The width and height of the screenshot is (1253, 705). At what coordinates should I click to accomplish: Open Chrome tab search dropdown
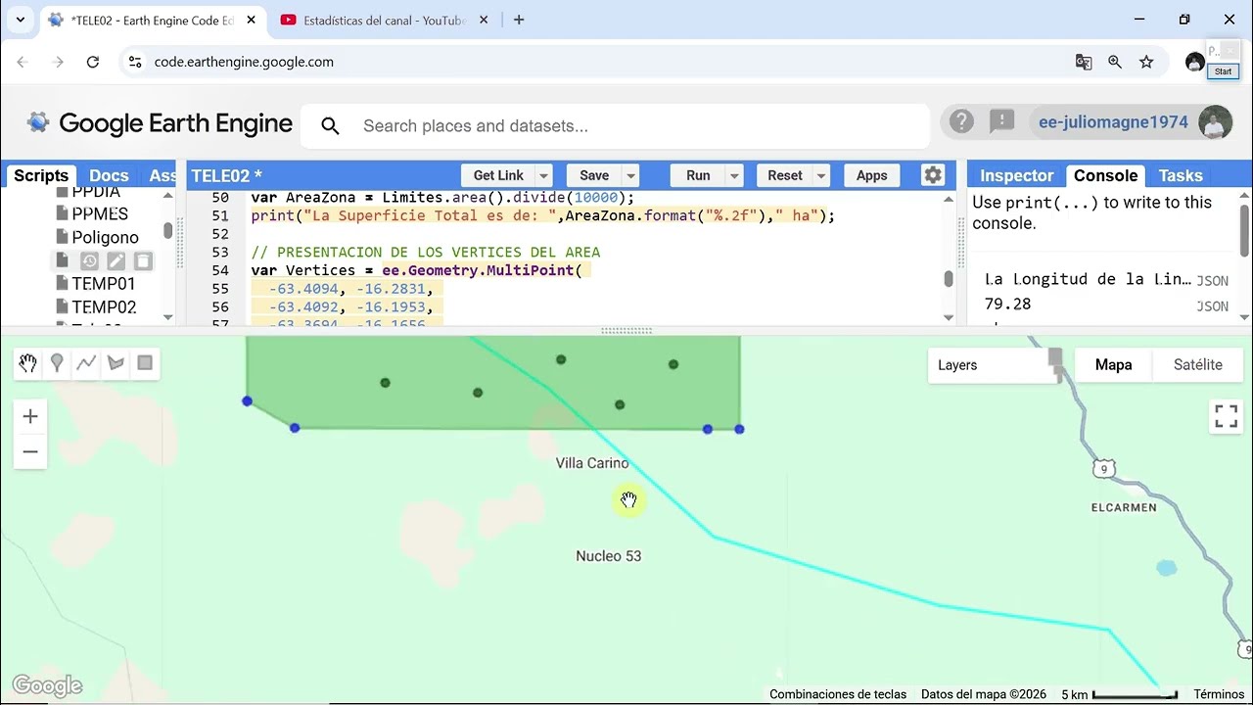(20, 20)
